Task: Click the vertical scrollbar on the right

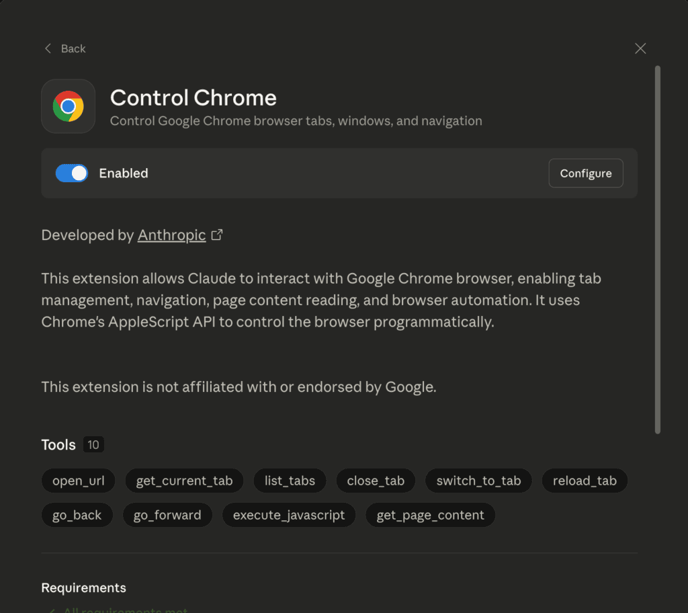Action: pyautogui.click(x=658, y=249)
